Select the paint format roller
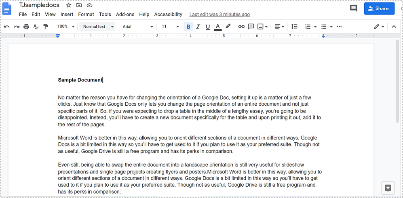The width and height of the screenshot is (403, 198). pos(46,27)
